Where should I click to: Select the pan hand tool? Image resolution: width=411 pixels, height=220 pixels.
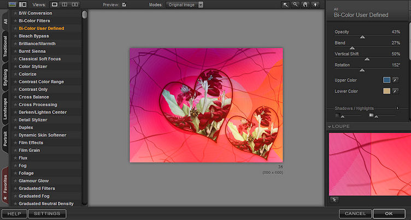[x=306, y=4]
